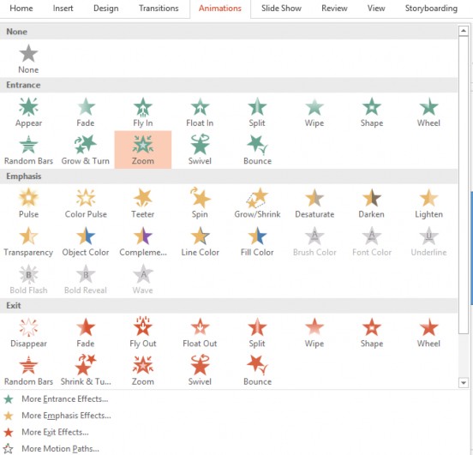Apply the Darken emphasis effect
473x455 pixels.
371,203
